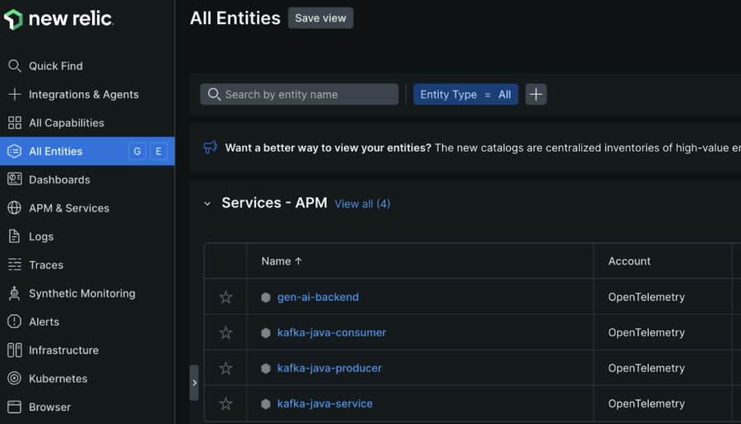This screenshot has height=424, width=741.
Task: Open the Entity Type filter
Action: pos(465,95)
